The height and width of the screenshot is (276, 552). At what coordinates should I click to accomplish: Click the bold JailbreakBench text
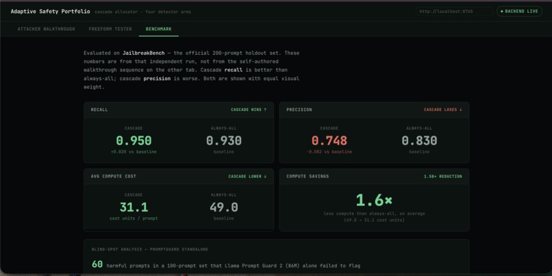coord(143,53)
